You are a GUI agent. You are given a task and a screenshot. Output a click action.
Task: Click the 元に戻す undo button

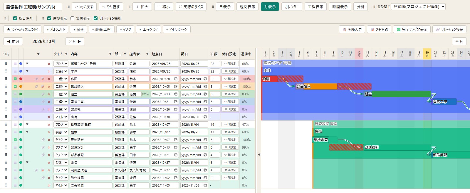(84, 7)
